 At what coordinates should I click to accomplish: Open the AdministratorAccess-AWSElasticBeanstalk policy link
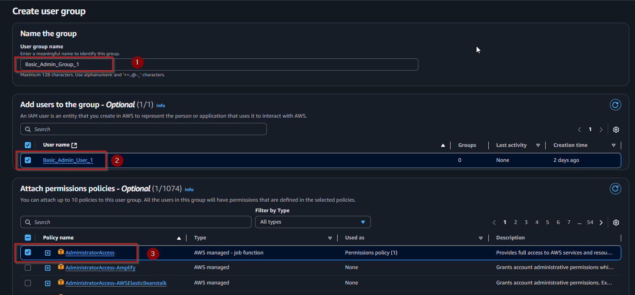click(x=116, y=283)
